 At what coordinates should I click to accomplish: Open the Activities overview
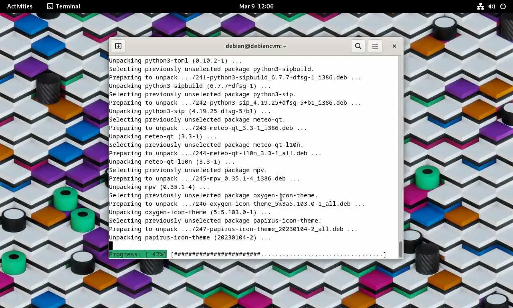[20, 6]
